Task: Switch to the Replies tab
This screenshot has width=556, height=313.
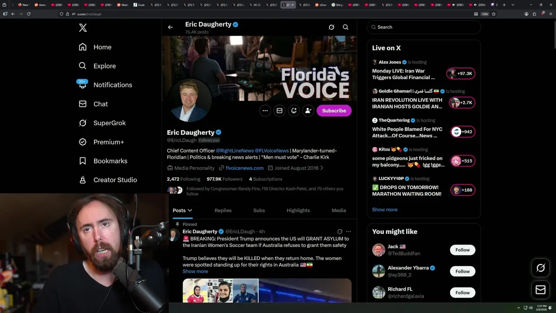Action: [x=223, y=210]
